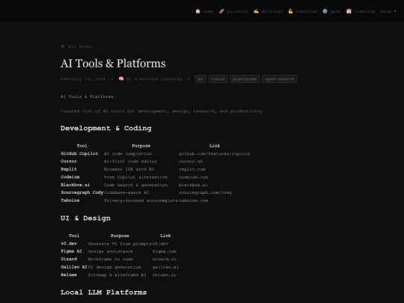
Task: Select the tools tag
Action: click(x=218, y=79)
